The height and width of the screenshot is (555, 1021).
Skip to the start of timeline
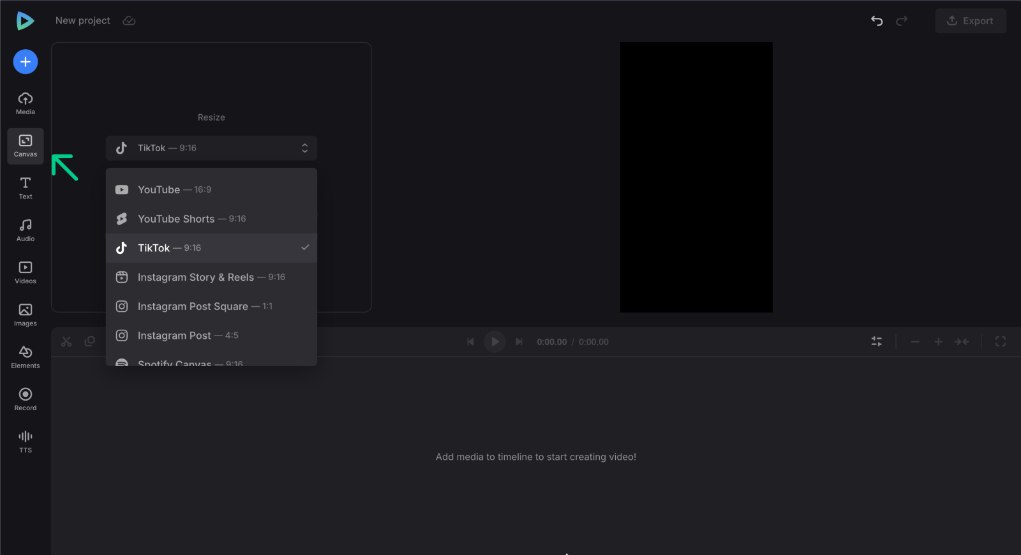[470, 342]
